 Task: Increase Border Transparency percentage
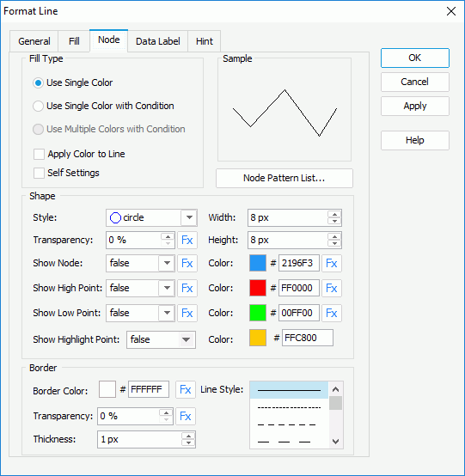click(x=166, y=412)
